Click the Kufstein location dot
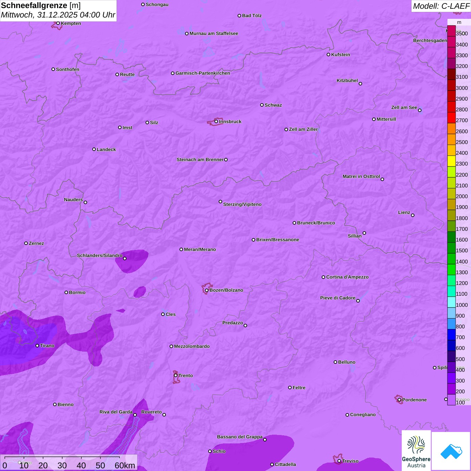The width and height of the screenshot is (471, 471). [328, 55]
